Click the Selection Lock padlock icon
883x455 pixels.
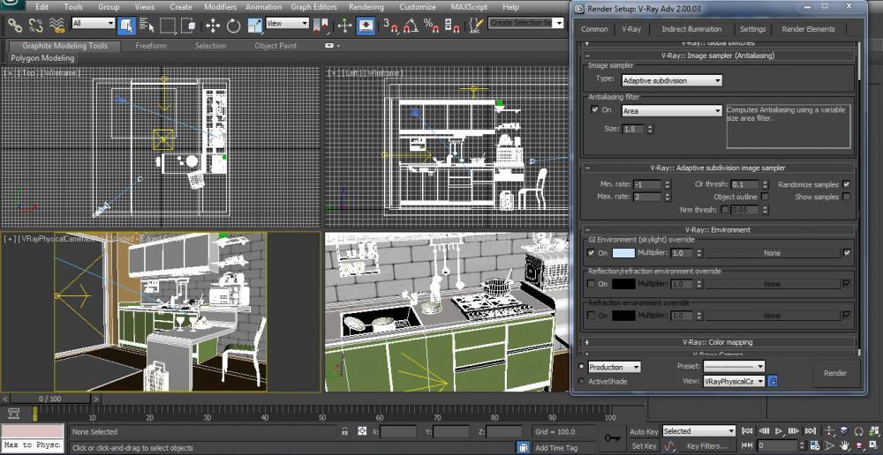(x=344, y=431)
